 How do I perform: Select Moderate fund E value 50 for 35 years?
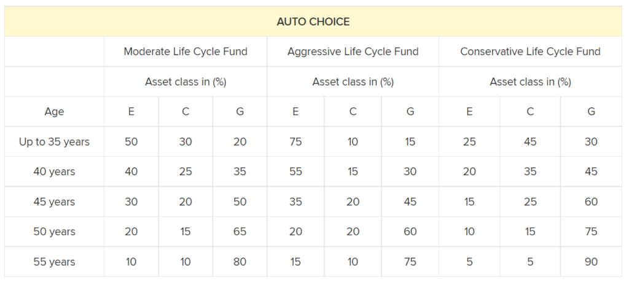pyautogui.click(x=131, y=142)
